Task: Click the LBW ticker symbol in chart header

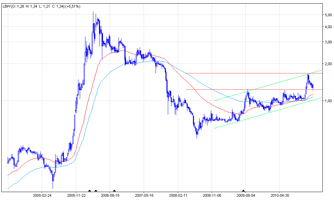Action: tap(6, 7)
